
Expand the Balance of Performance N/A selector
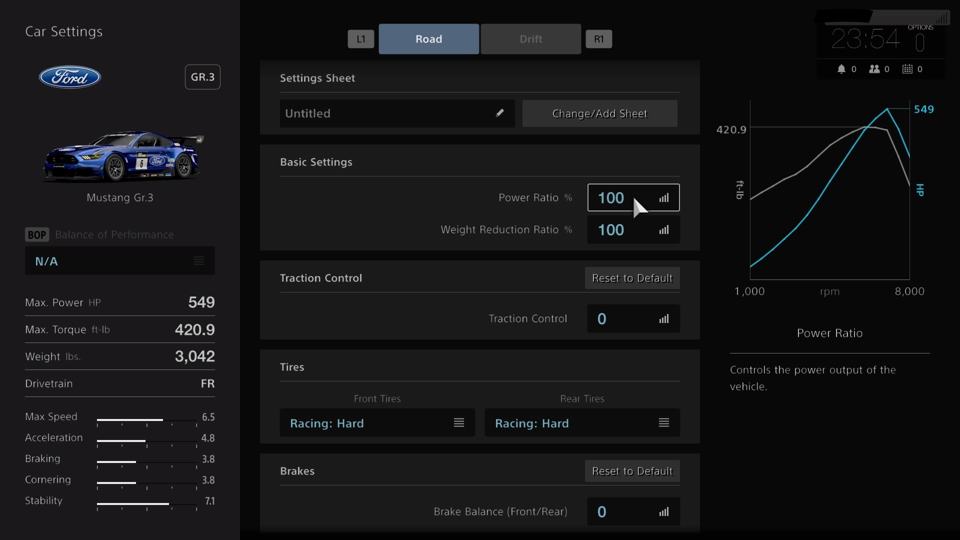pos(120,261)
